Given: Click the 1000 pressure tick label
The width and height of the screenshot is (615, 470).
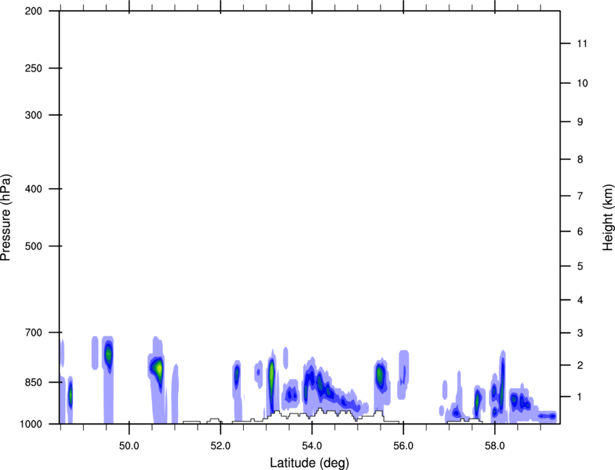Looking at the screenshot, I should tap(31, 424).
